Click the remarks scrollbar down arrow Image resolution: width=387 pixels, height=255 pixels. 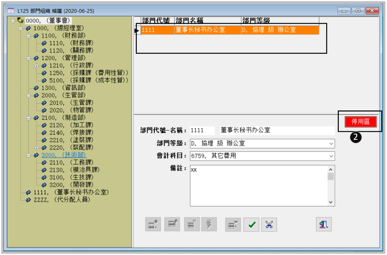331,202
